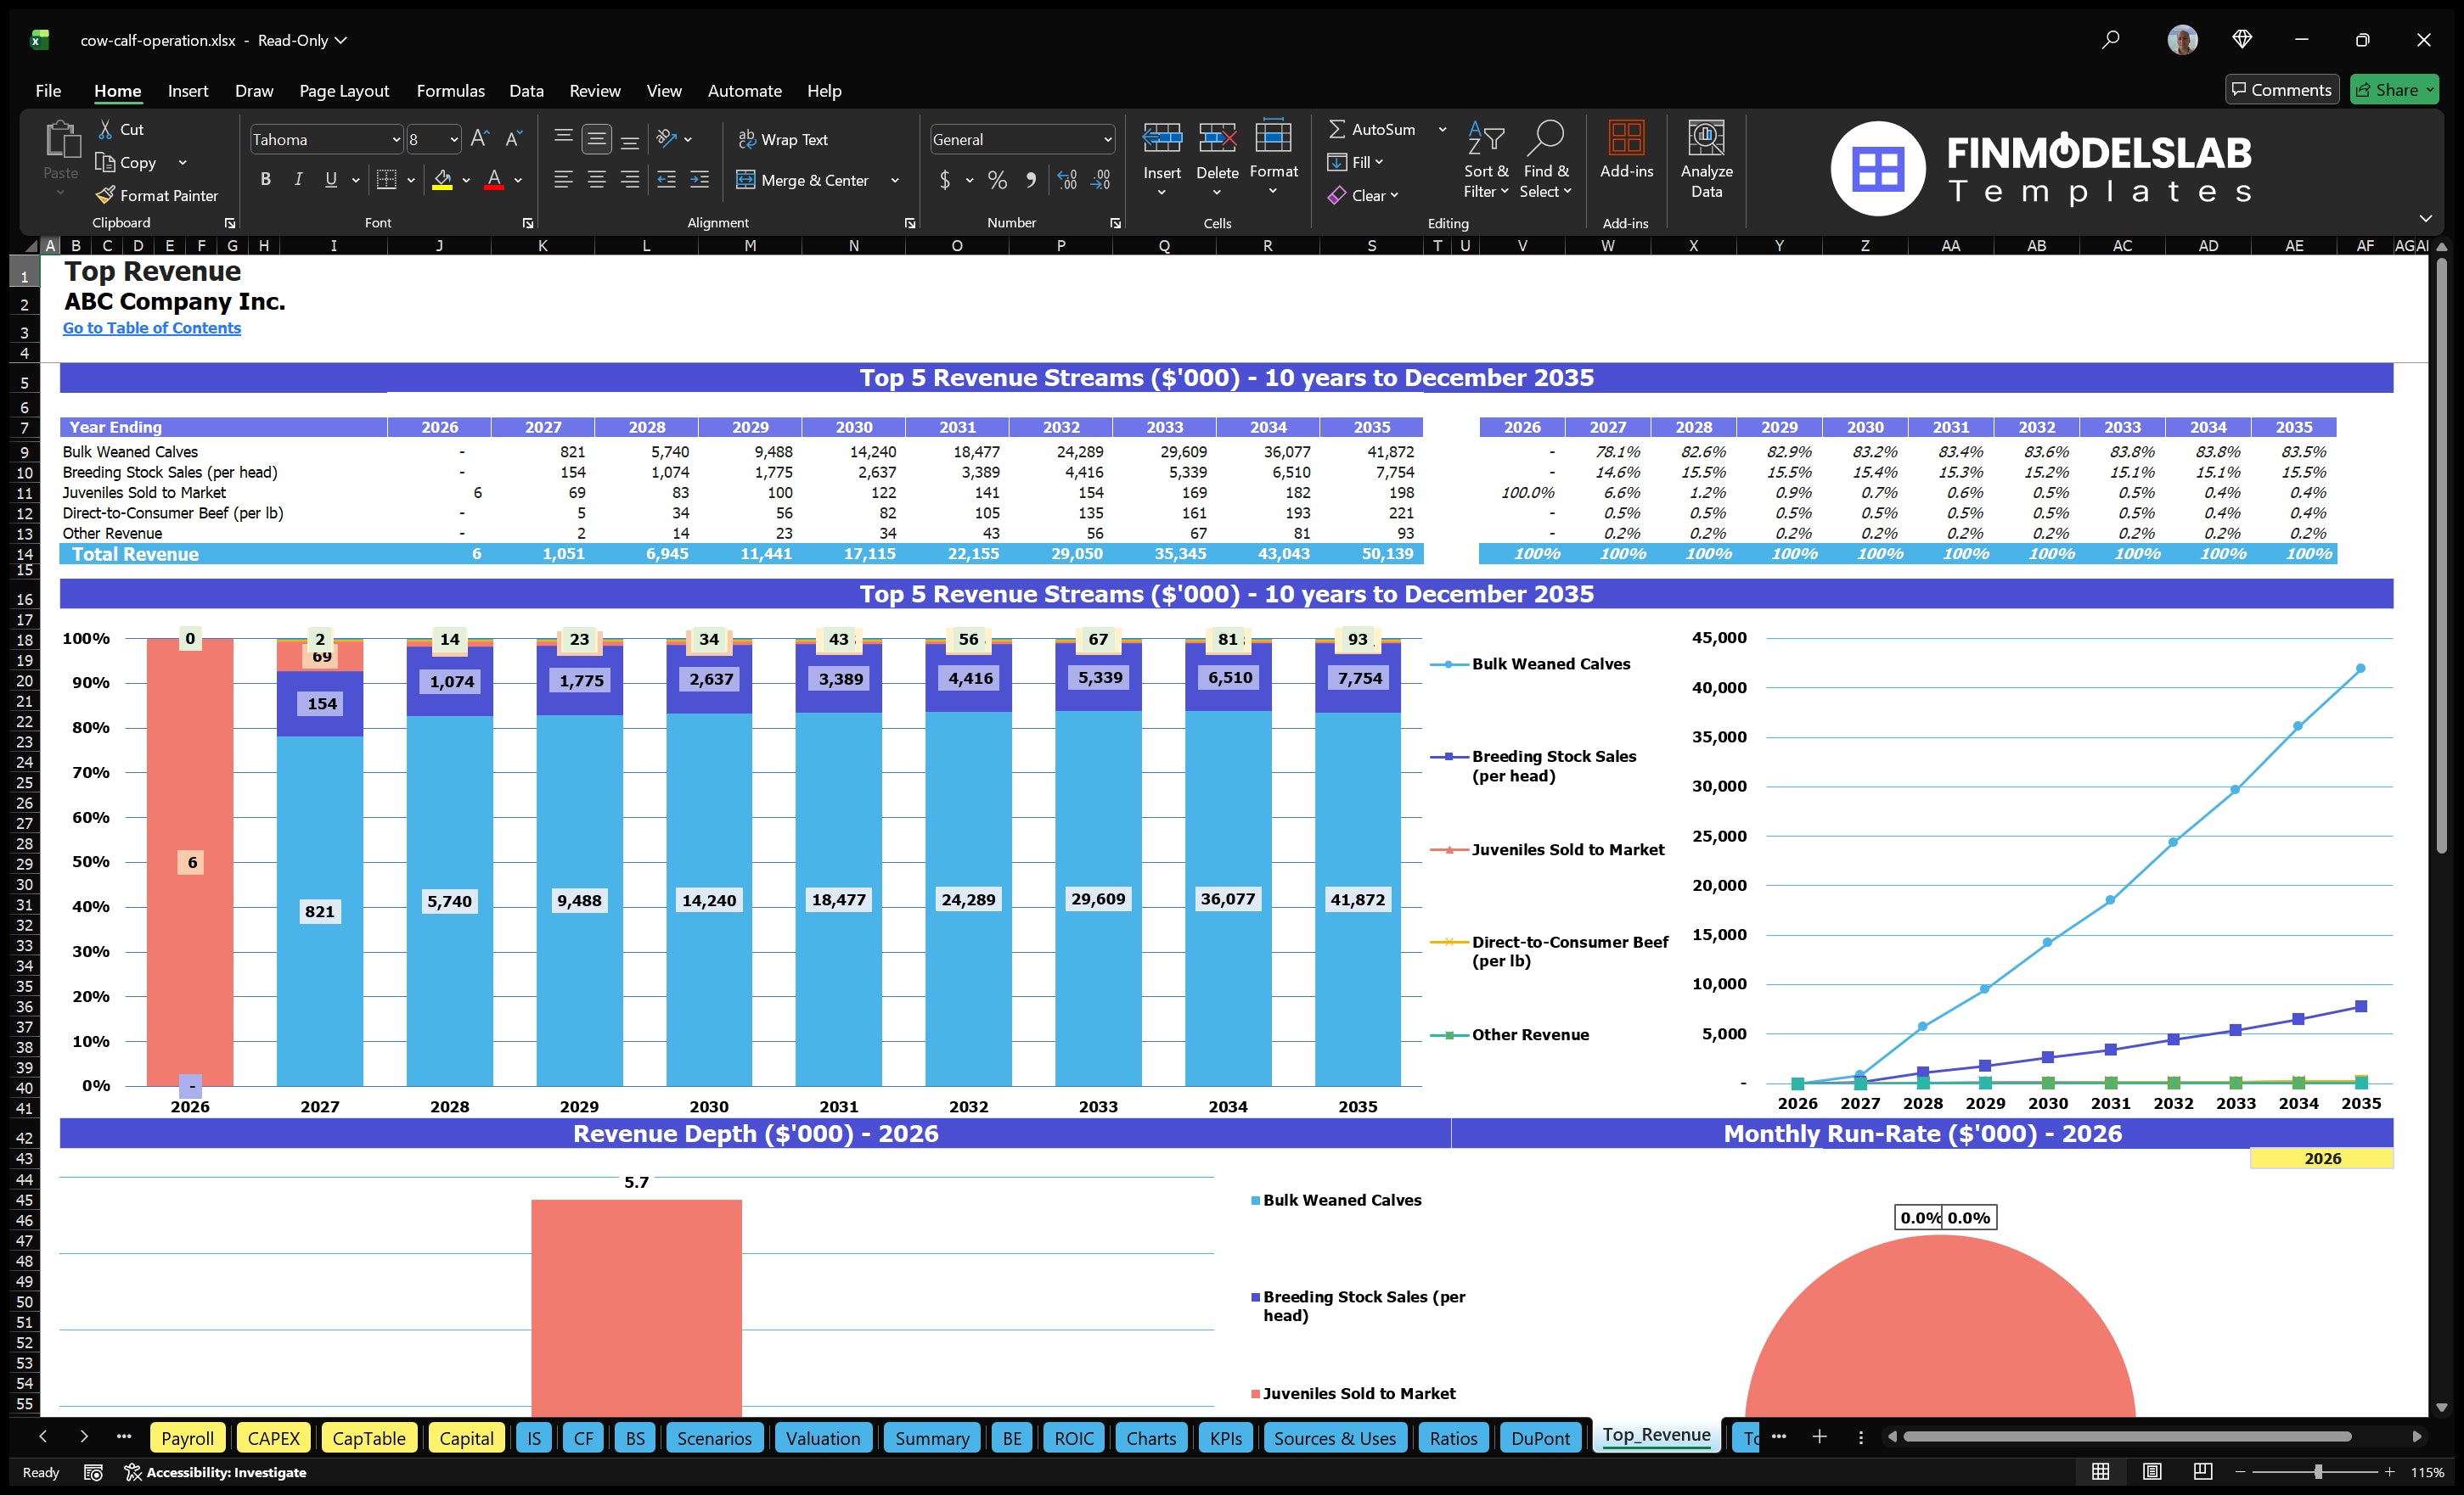Open the Ratios sheet tab
The image size is (2464, 1495).
point(1452,1437)
